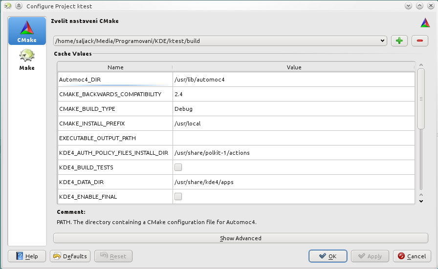Screen dimensions: 438x269
Task: Click the scroll down arrow of cache list
Action: pyautogui.click(x=421, y=201)
